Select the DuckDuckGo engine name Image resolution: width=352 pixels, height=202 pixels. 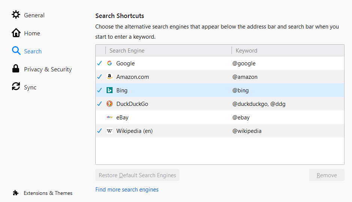132,104
